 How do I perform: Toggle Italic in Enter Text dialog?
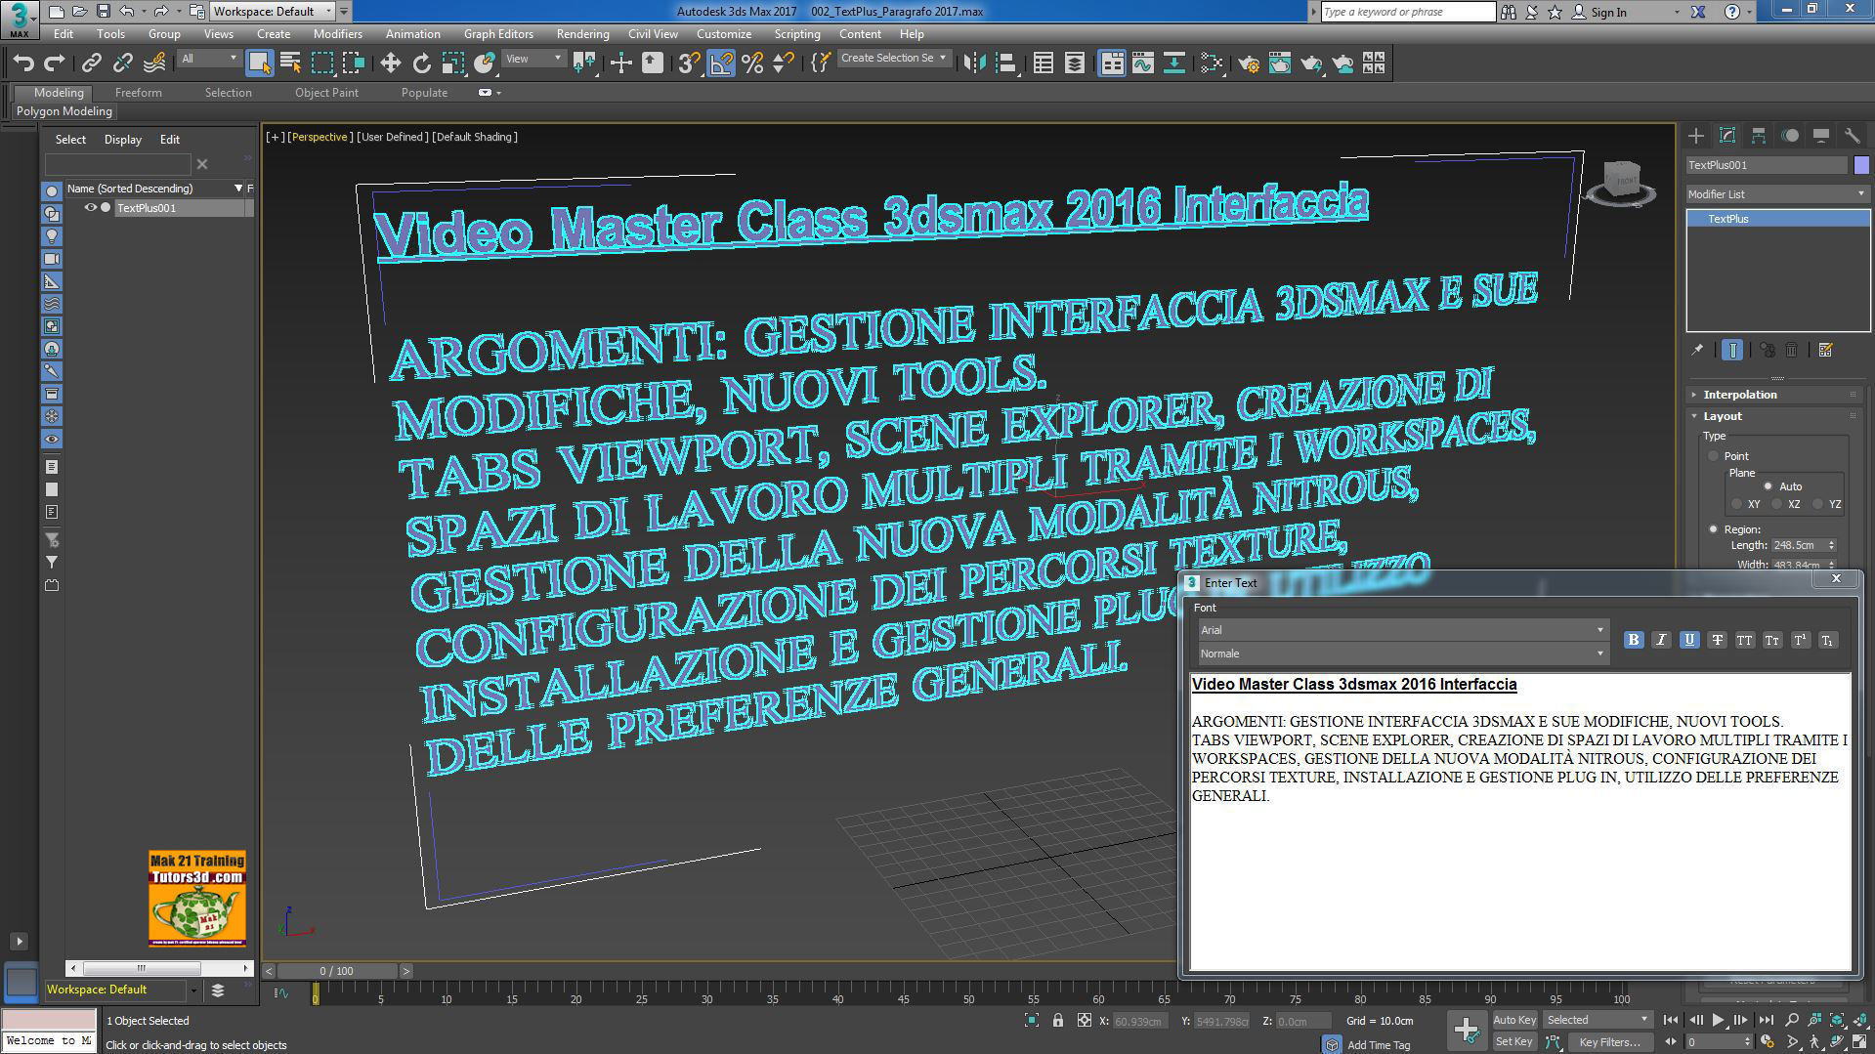tap(1661, 640)
